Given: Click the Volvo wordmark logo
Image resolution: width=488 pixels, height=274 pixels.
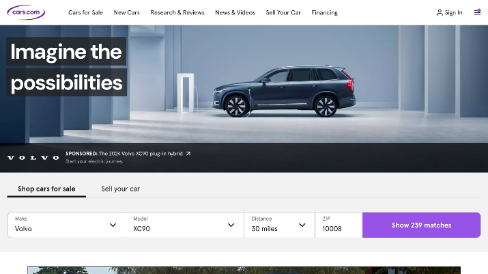Looking at the screenshot, I should 33,158.
